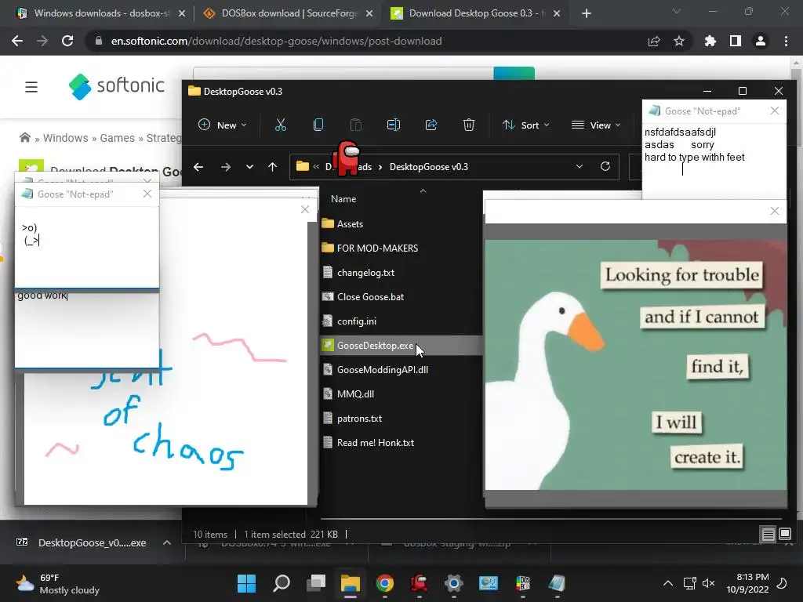Click the Share page icon in Chrome
The width and height of the screenshot is (803, 602).
(x=654, y=41)
